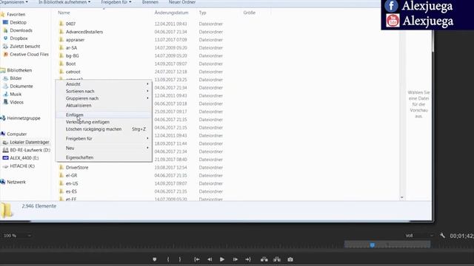Open the Musik library

16,94
